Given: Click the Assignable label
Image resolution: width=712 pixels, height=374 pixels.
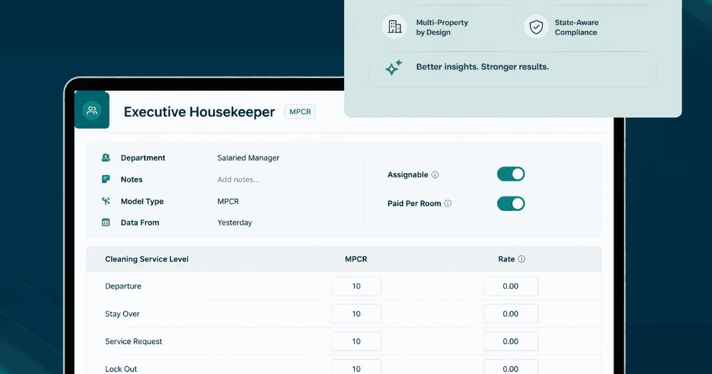Looking at the screenshot, I should click(408, 175).
